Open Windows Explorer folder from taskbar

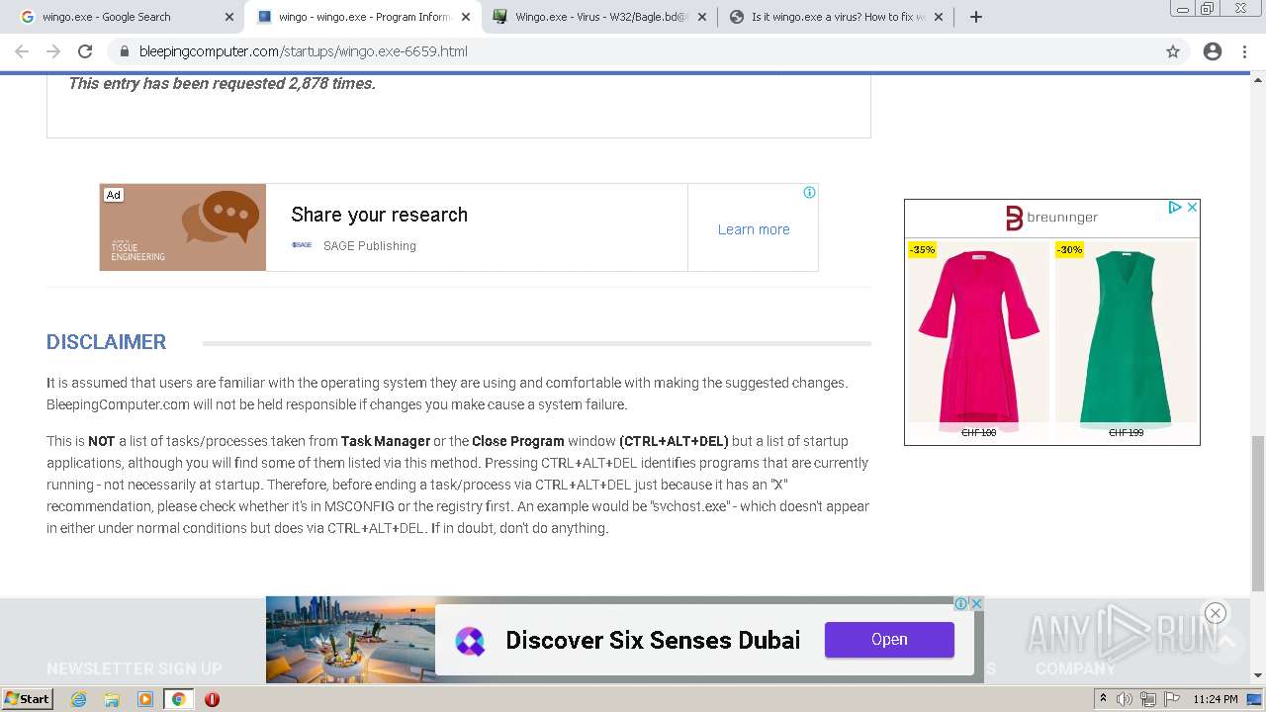[112, 699]
